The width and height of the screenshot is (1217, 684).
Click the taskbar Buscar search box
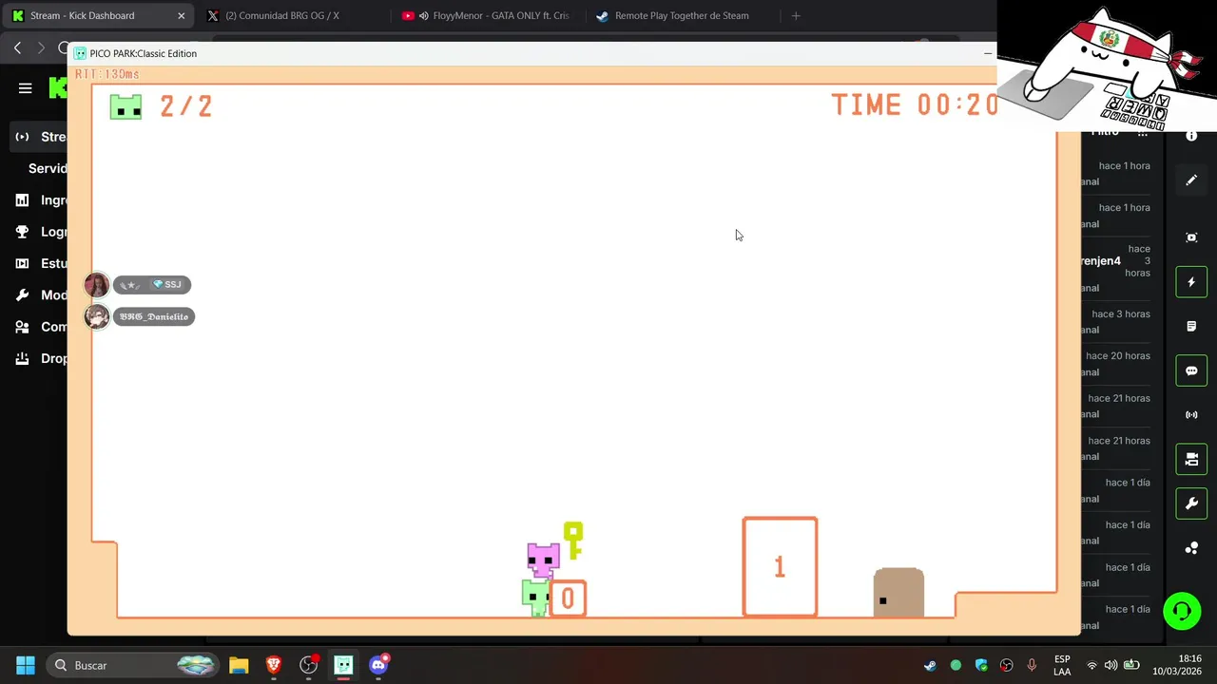pos(132,665)
